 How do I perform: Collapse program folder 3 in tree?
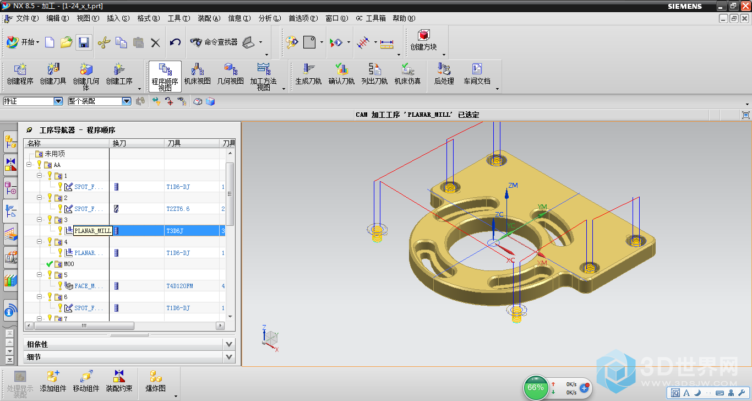(40, 220)
